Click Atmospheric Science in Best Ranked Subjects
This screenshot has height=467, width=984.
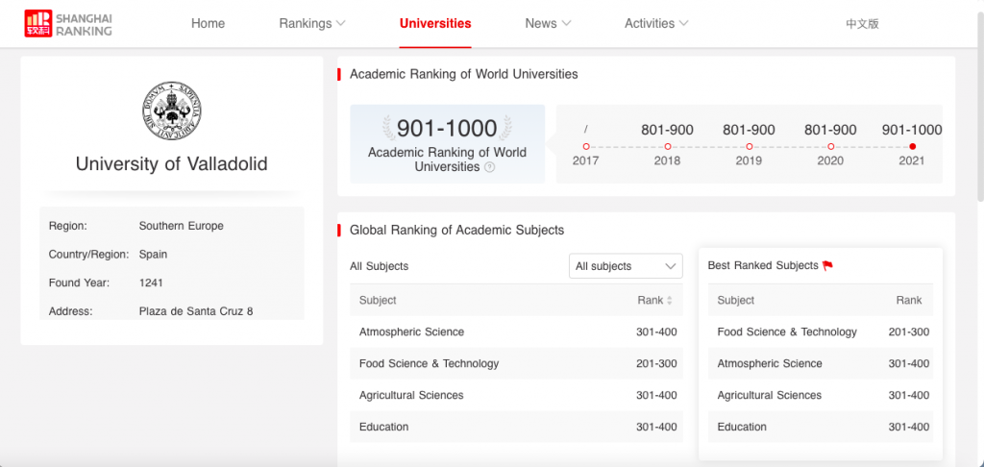770,363
